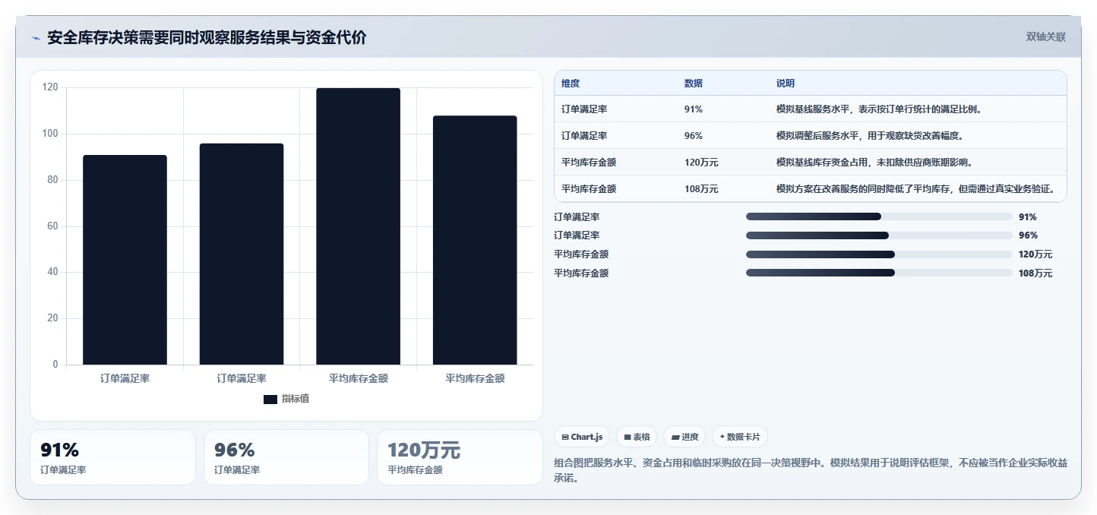The width and height of the screenshot is (1097, 515).
Task: Click the 108万元 value beside its progress bar
Action: [x=1035, y=273]
